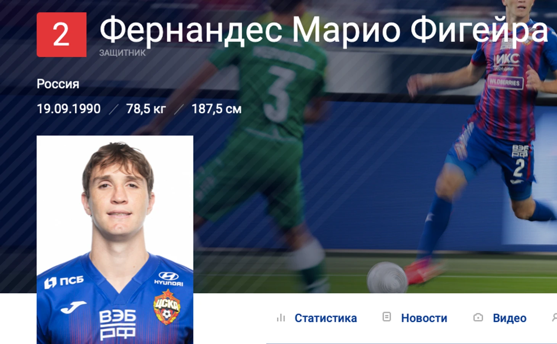Click the 78,5 кг weight value
The width and height of the screenshot is (557, 344).
click(x=146, y=109)
